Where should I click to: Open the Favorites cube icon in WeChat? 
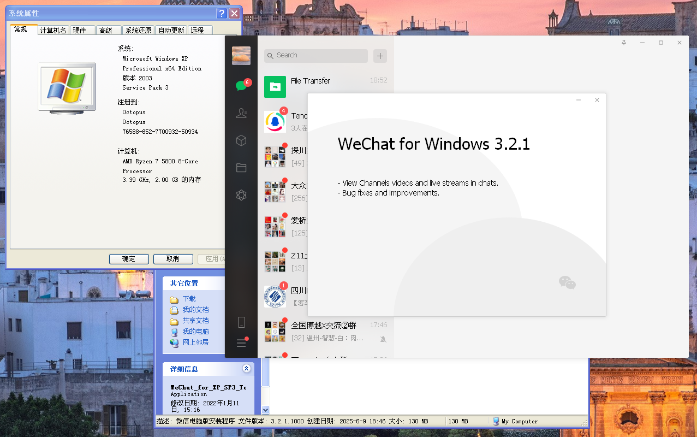(241, 140)
